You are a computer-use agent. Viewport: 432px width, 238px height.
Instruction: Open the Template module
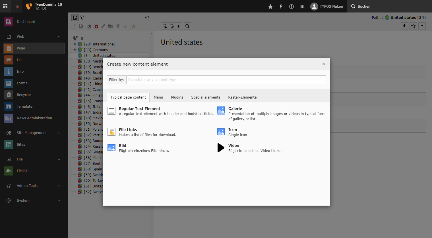34,107
